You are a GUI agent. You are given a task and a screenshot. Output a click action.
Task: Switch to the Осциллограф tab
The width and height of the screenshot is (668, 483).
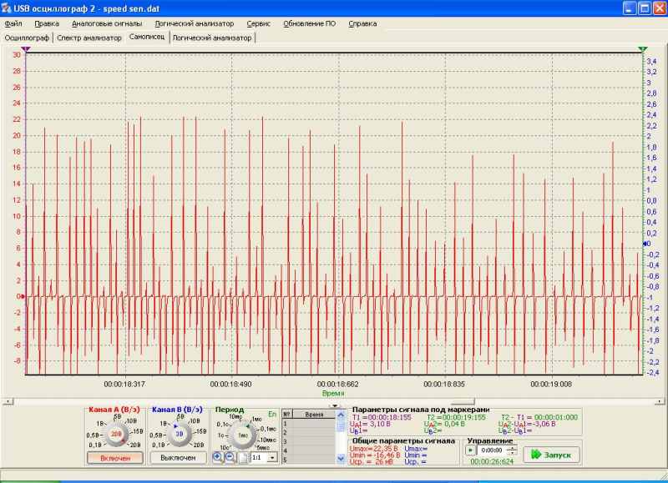(x=27, y=38)
